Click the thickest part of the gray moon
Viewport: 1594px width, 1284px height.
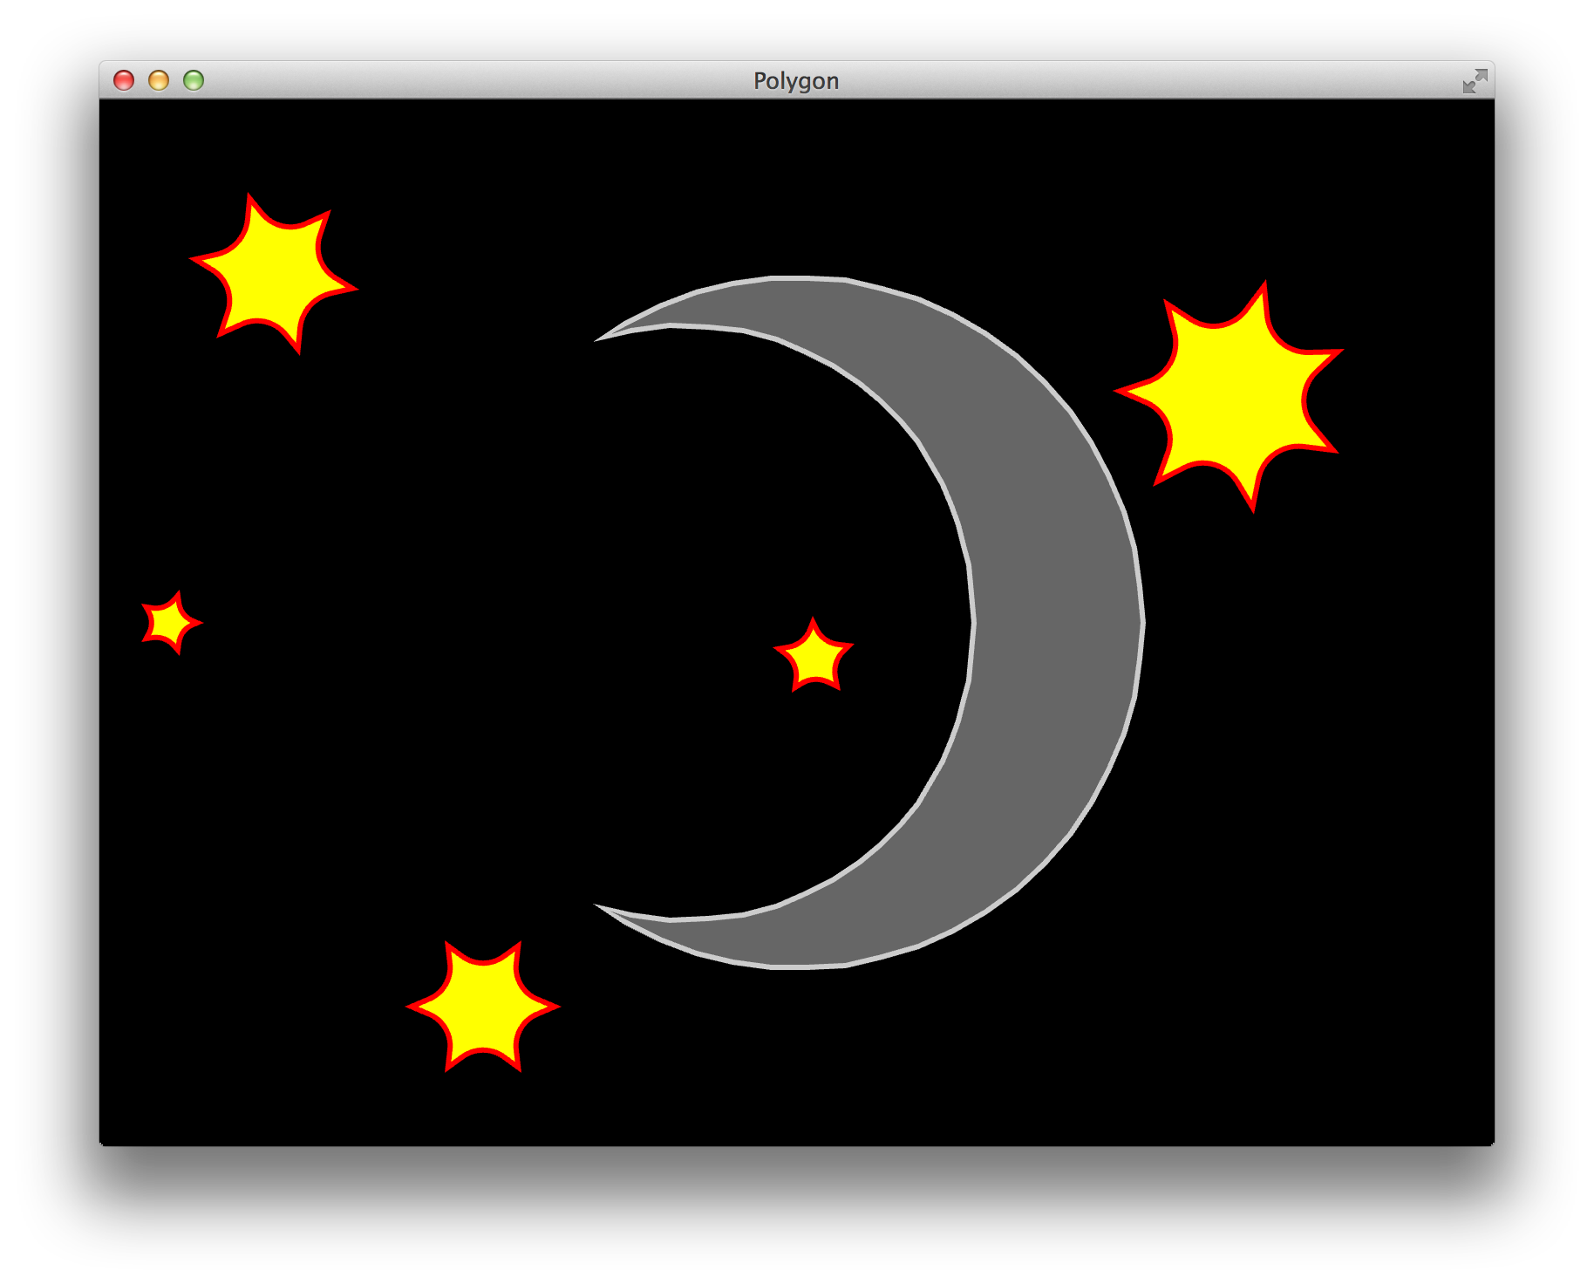pos(1057,623)
